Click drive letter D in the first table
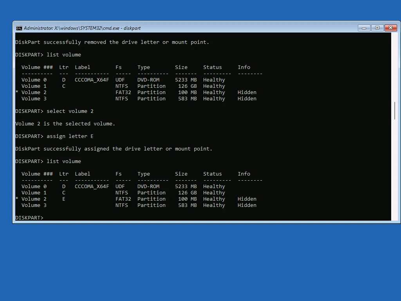This screenshot has width=401, height=301. click(64, 80)
